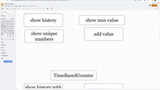The width and height of the screenshot is (160, 90).
Task: Select the 'TimeBasedCounter' box
Action: 73,75
